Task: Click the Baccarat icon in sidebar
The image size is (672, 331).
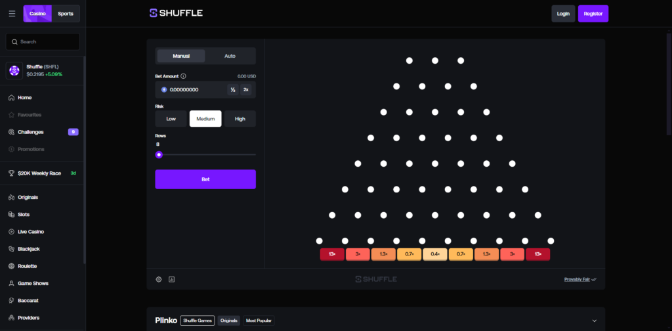Action: pyautogui.click(x=12, y=301)
